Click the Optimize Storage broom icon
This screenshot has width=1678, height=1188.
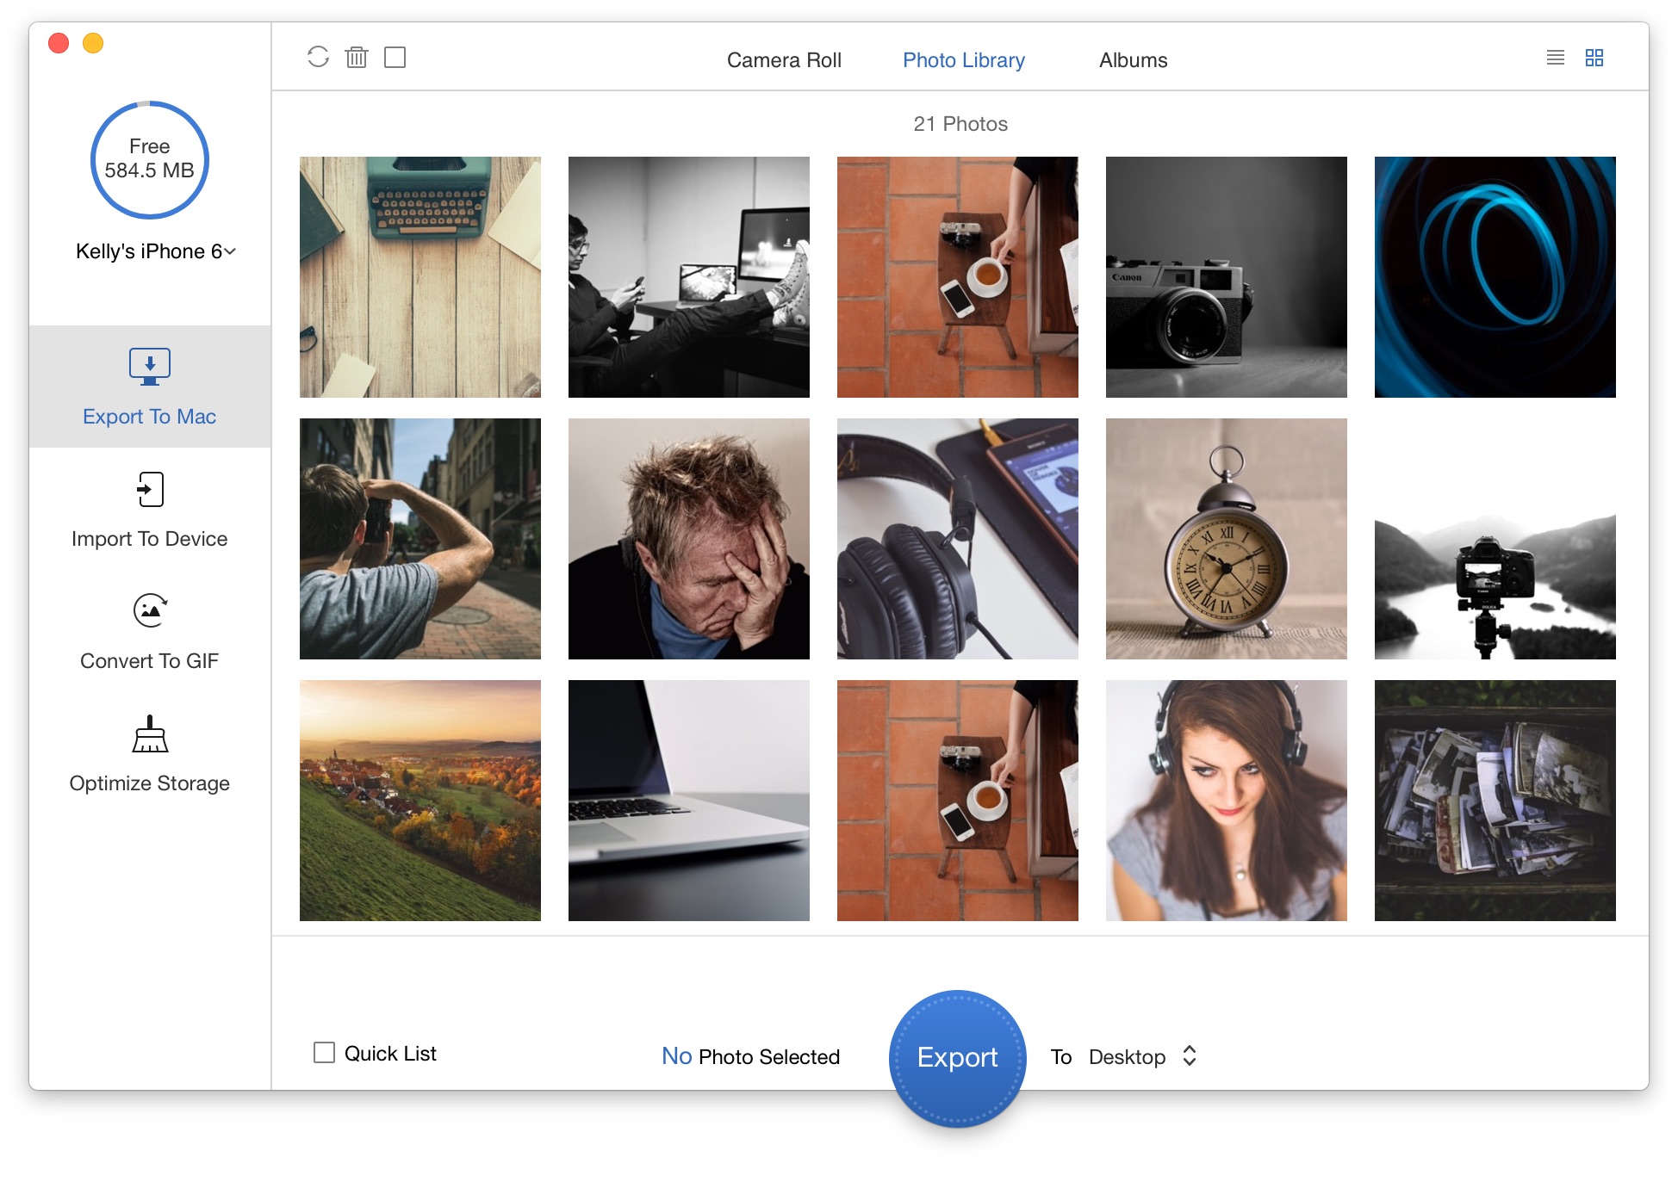(x=150, y=733)
